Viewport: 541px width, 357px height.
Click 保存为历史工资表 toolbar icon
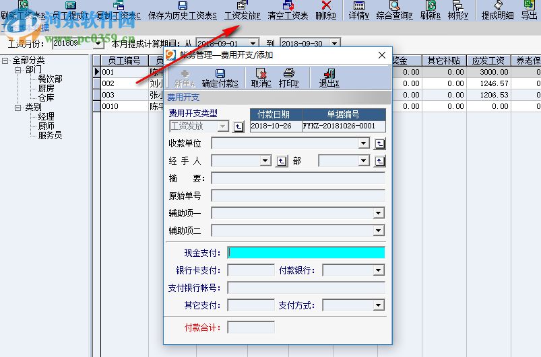(x=183, y=5)
